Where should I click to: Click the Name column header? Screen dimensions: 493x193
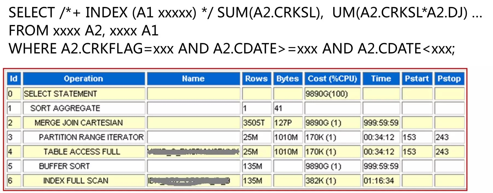(x=193, y=79)
